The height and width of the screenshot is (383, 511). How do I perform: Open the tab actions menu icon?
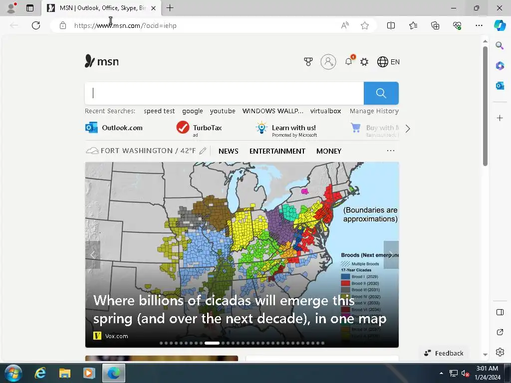29,8
